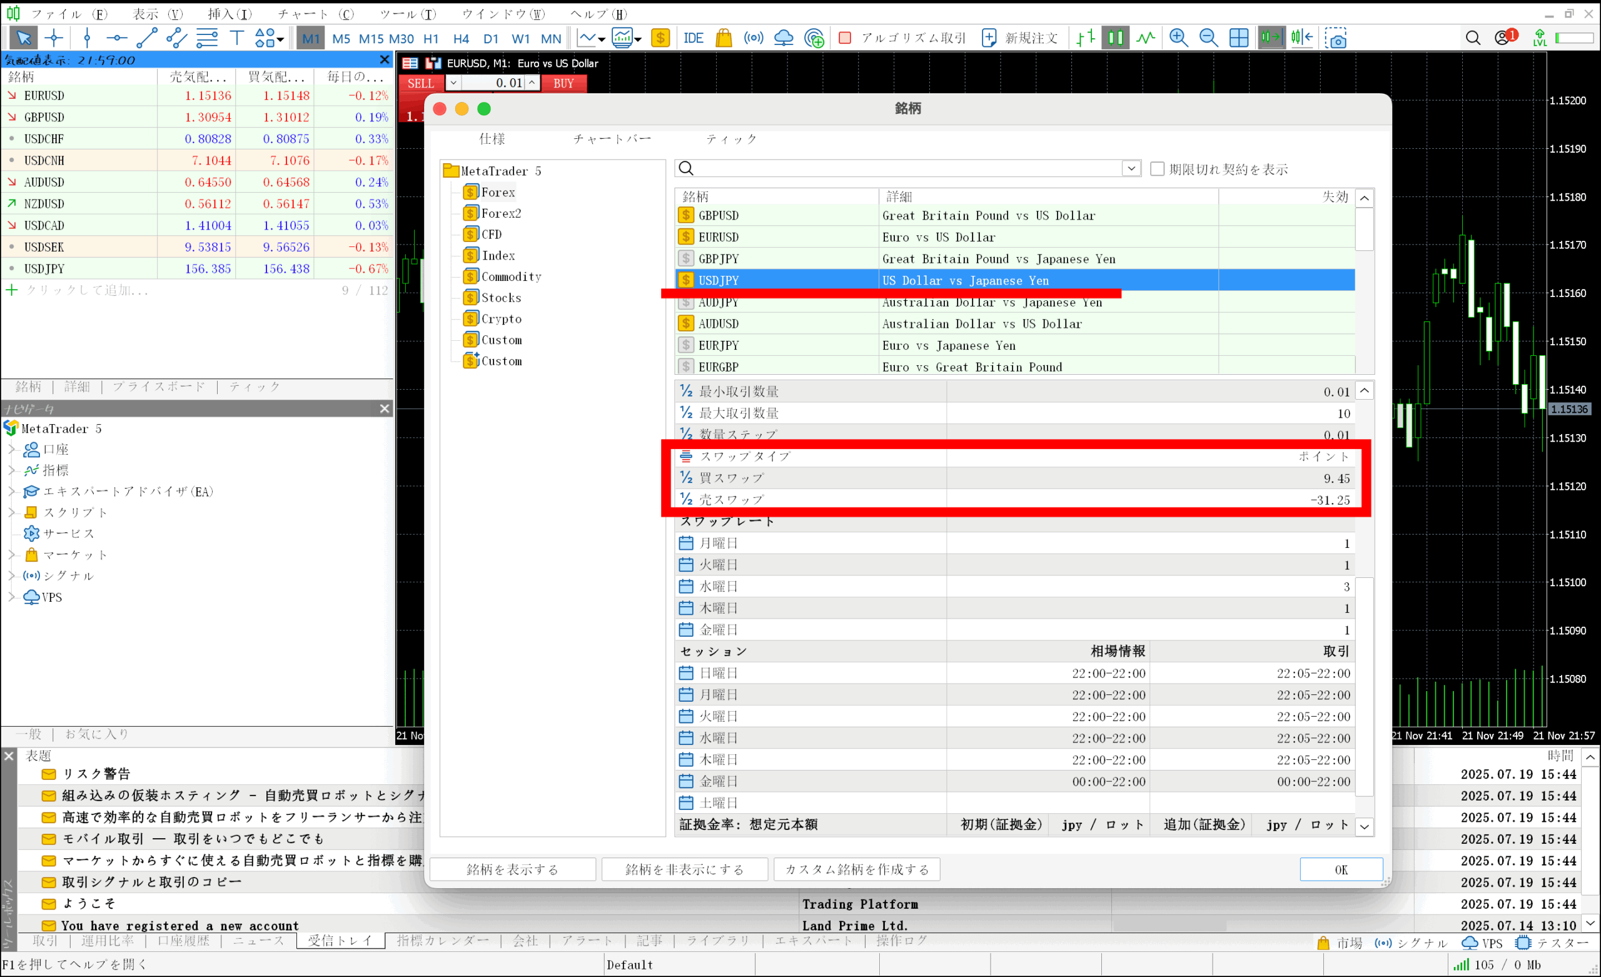Switch to the チャートバー tab
This screenshot has height=977, width=1601.
pos(612,138)
